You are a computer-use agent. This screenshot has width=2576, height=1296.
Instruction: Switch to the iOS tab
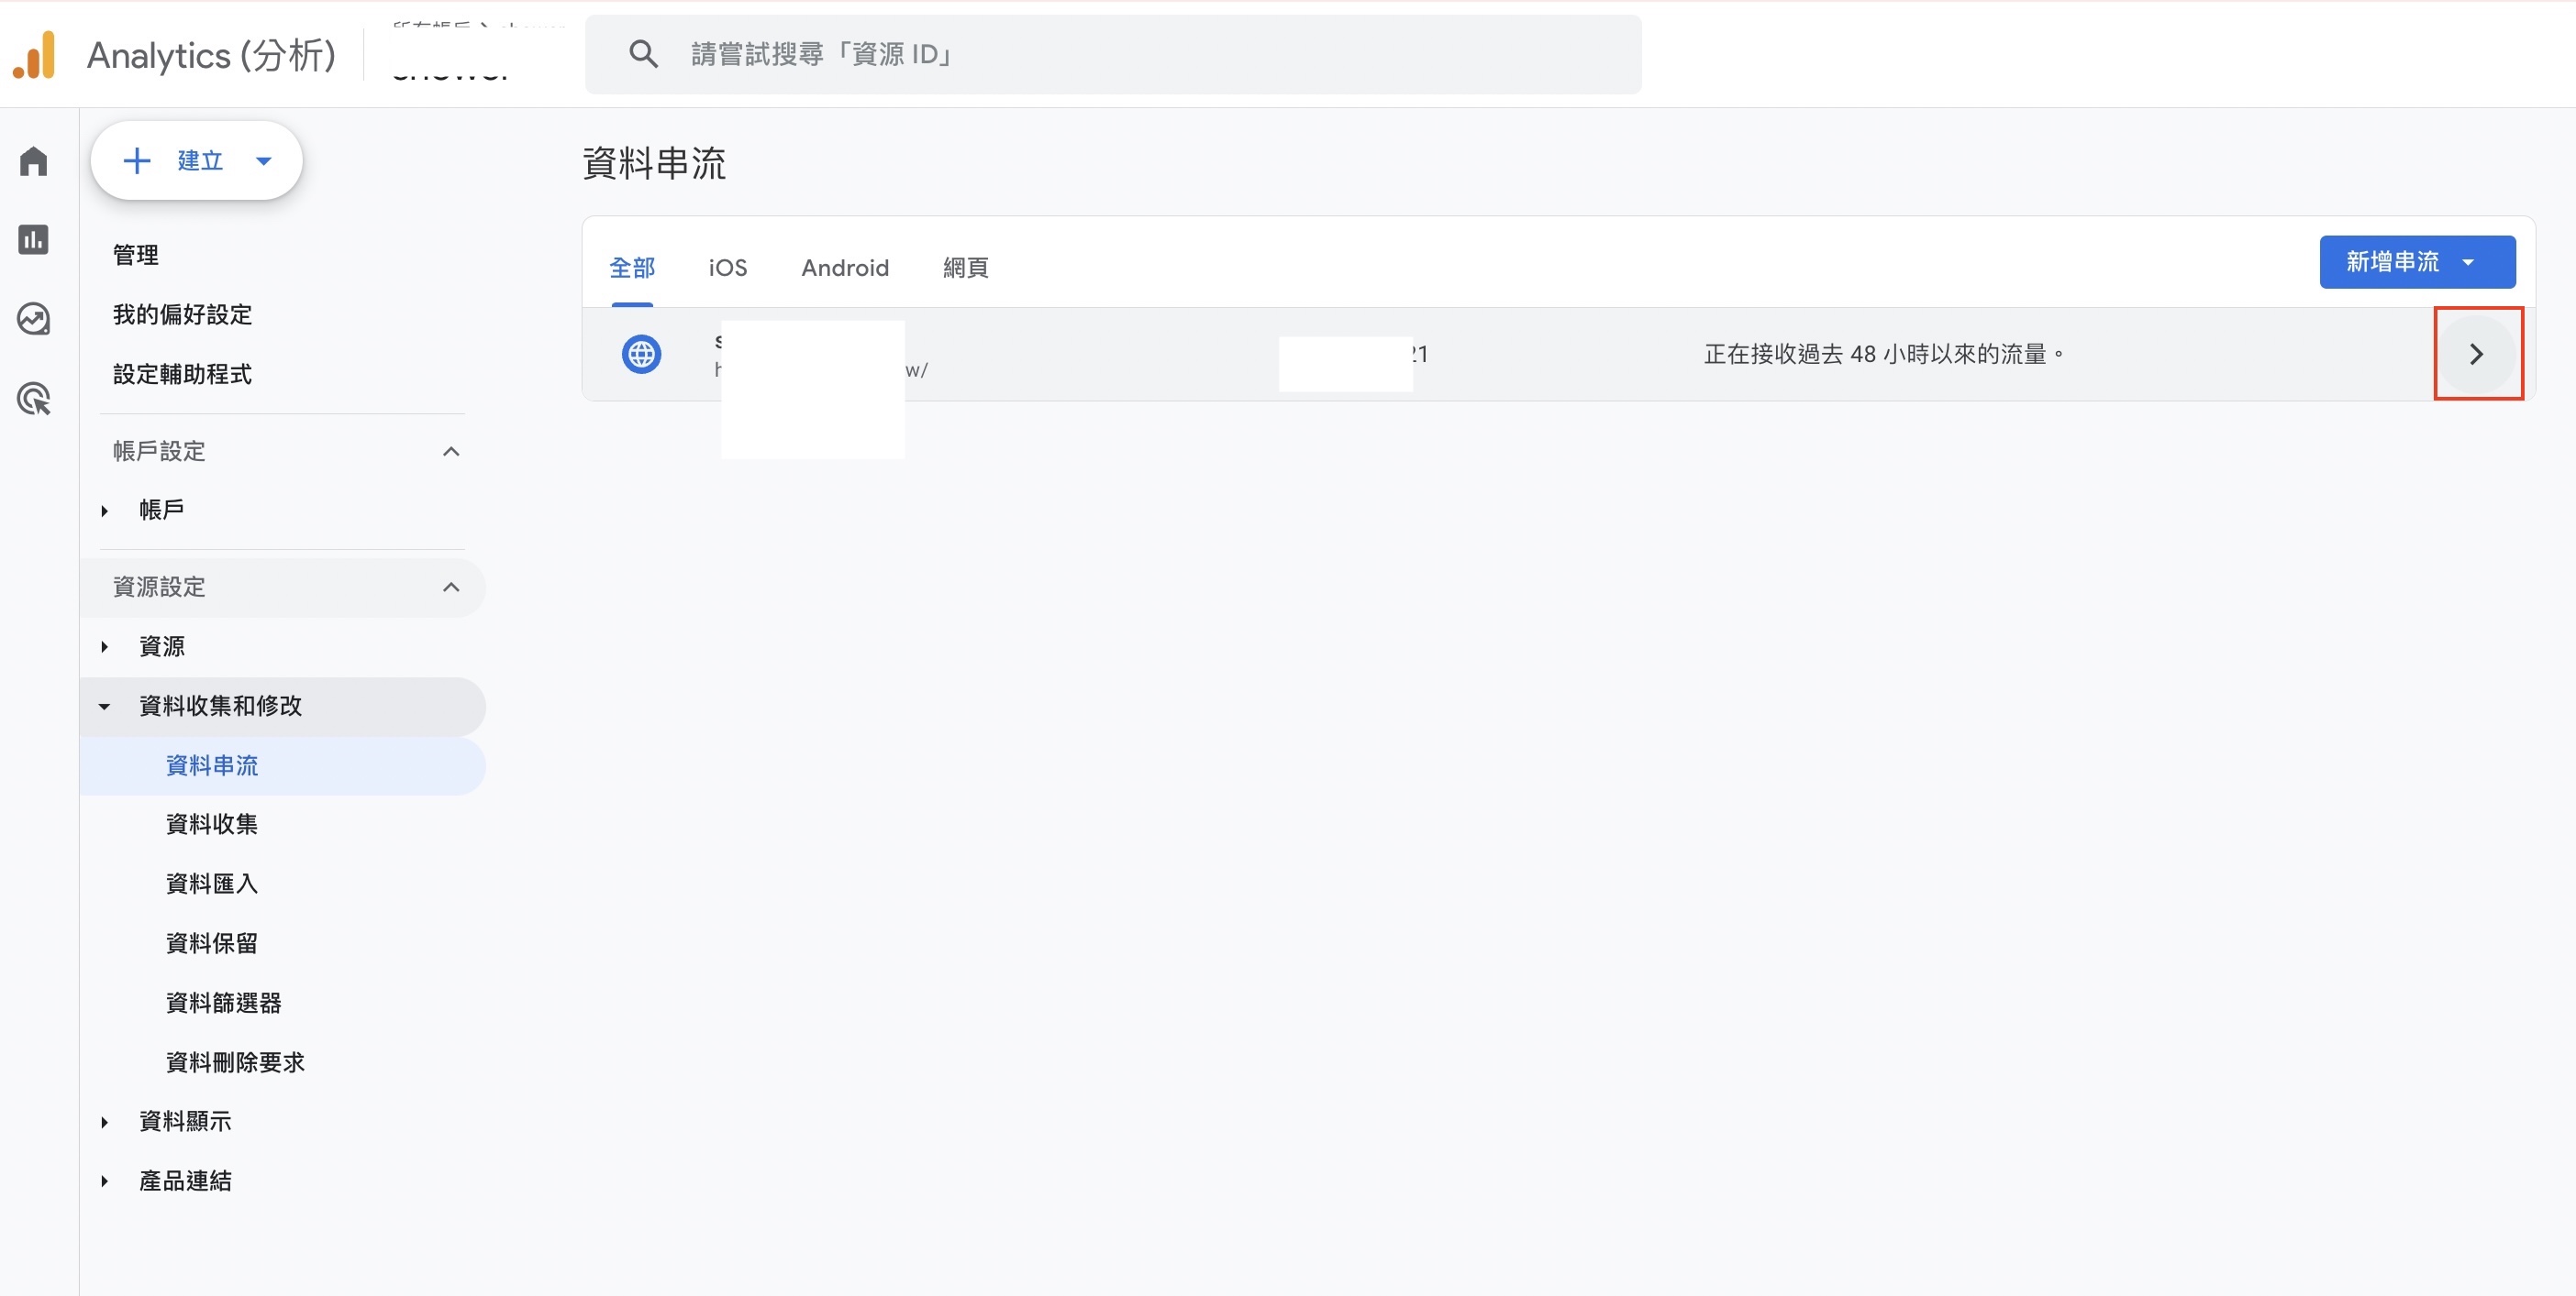click(727, 268)
